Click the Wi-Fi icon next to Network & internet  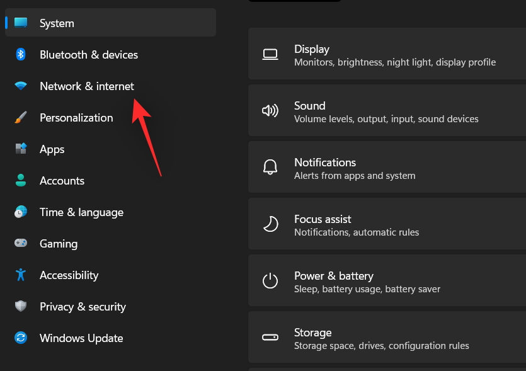pos(20,86)
